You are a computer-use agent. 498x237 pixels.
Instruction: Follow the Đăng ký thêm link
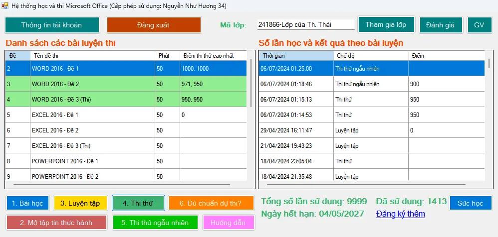tap(401, 214)
